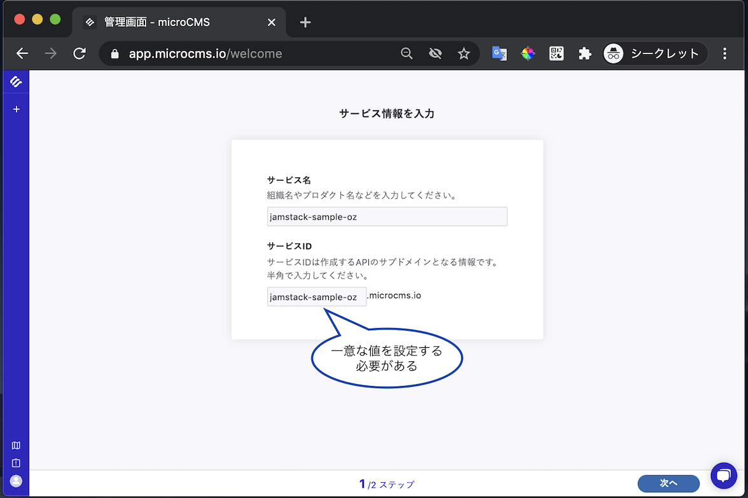Image resolution: width=748 pixels, height=498 pixels.
Task: Click the サービス情報を入力 heading
Action: (x=387, y=113)
